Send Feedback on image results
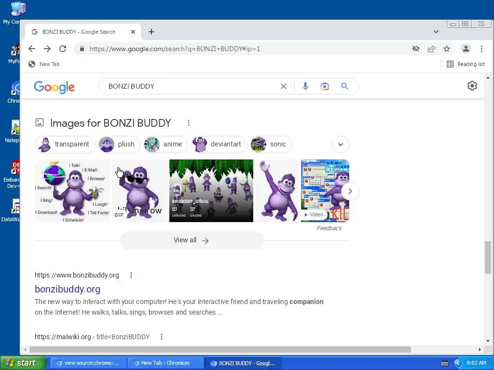The image size is (494, 370). tap(329, 228)
